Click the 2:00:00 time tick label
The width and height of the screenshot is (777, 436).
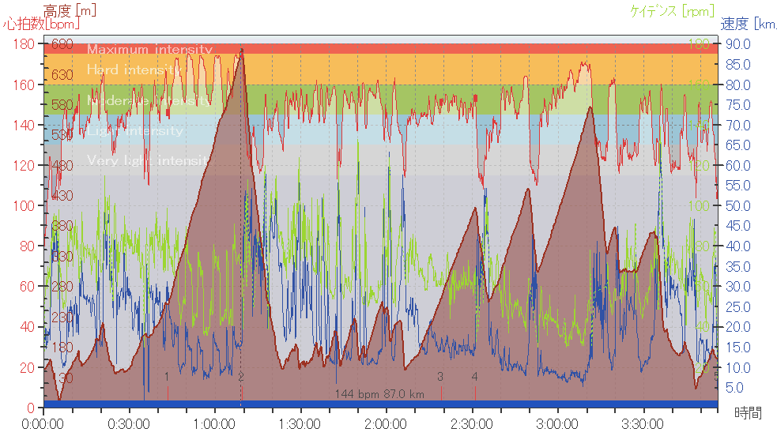point(386,424)
